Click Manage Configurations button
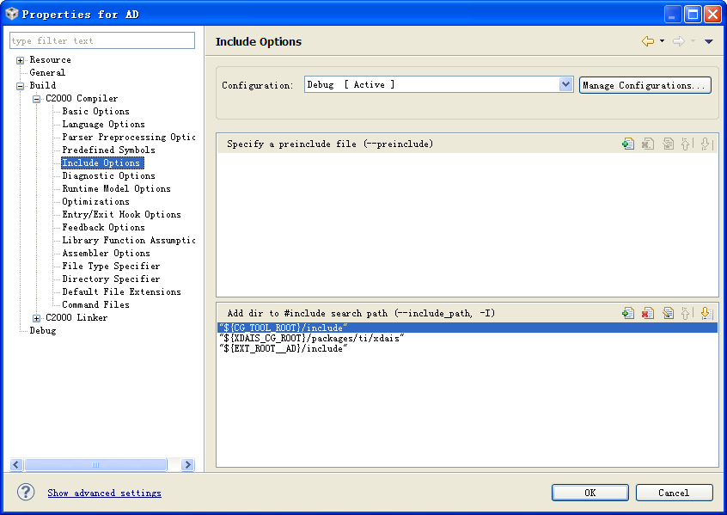This screenshot has width=727, height=515. point(645,85)
